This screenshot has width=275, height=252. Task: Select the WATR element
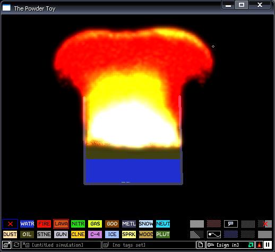tap(27, 224)
